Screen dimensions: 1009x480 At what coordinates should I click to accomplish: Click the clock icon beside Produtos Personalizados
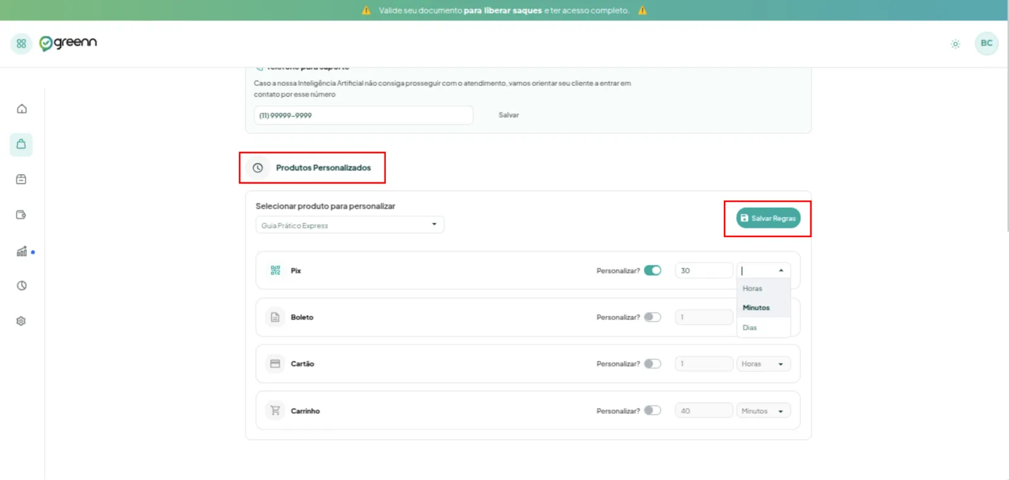click(258, 168)
